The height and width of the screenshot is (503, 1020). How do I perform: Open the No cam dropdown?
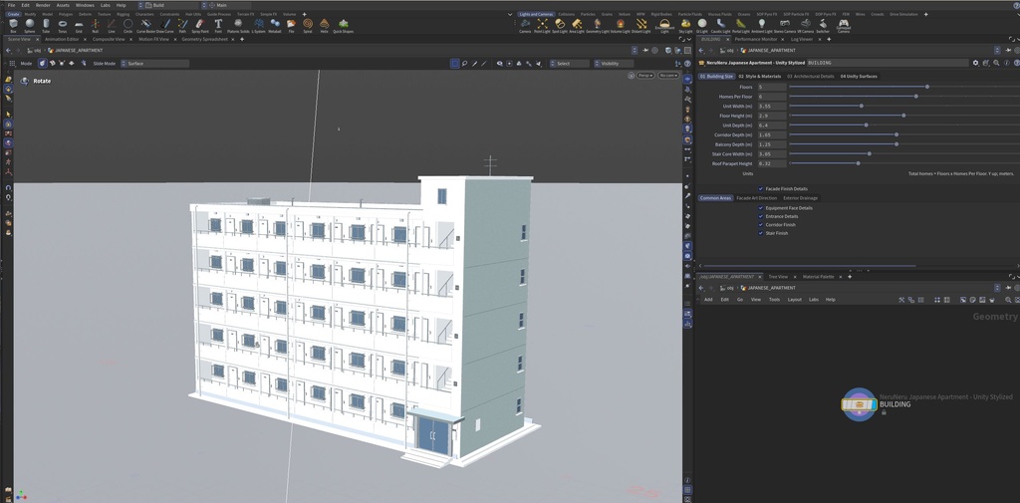(668, 76)
